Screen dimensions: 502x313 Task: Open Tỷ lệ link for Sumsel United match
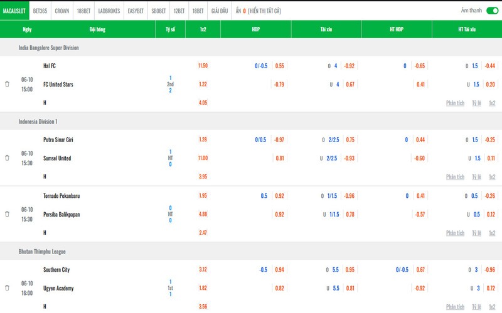[477, 177]
